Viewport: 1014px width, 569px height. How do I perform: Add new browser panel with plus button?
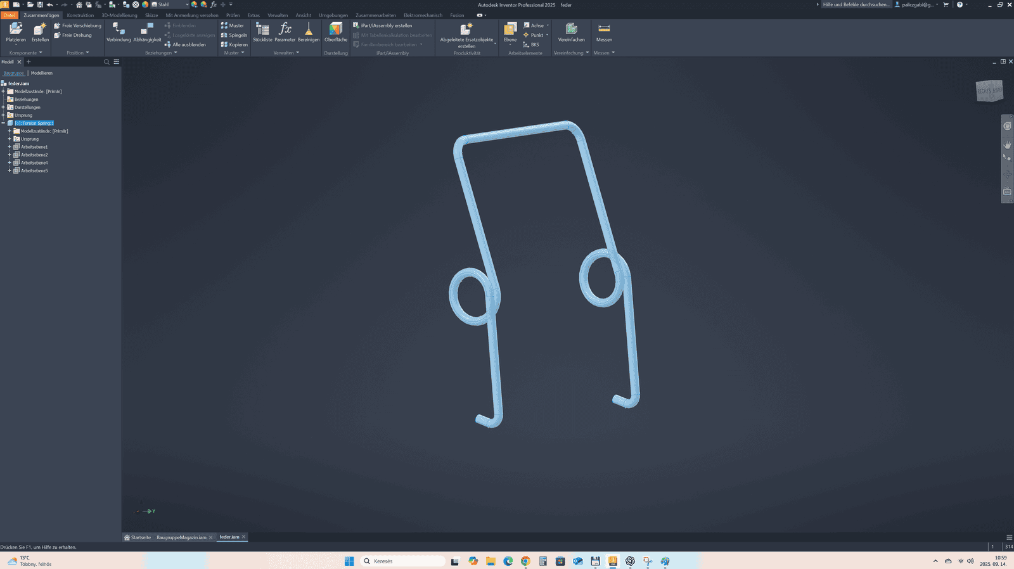pos(29,62)
